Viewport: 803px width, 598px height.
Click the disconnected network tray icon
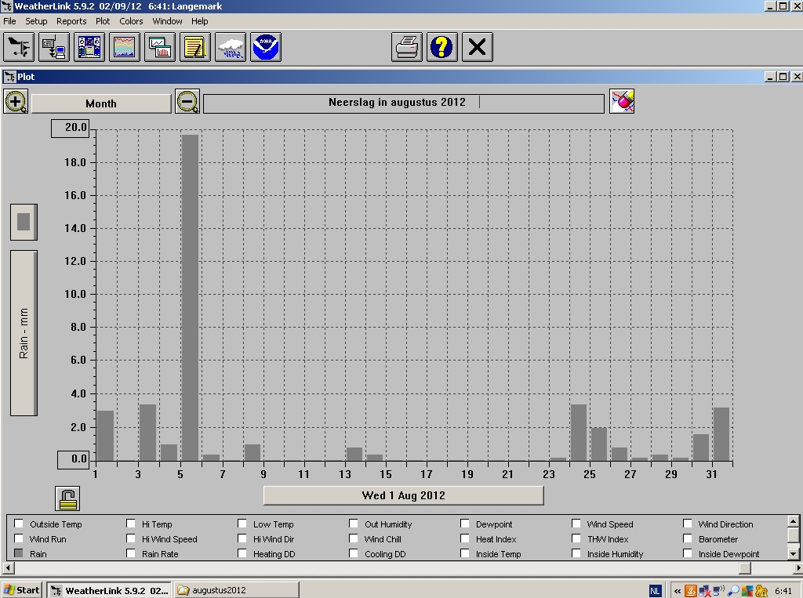705,591
